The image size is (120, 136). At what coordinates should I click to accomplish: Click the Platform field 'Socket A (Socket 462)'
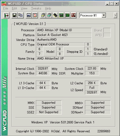(64, 35)
